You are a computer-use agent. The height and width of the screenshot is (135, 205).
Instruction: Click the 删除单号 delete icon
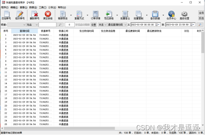35,14
